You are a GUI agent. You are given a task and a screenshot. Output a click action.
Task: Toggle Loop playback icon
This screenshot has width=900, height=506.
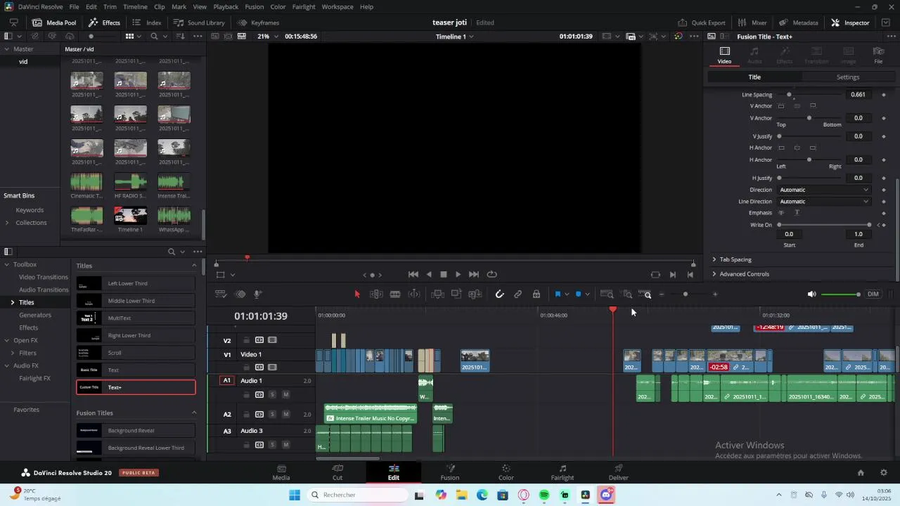click(492, 275)
